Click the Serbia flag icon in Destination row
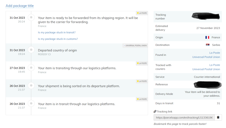This screenshot has width=226, height=128. (208, 45)
